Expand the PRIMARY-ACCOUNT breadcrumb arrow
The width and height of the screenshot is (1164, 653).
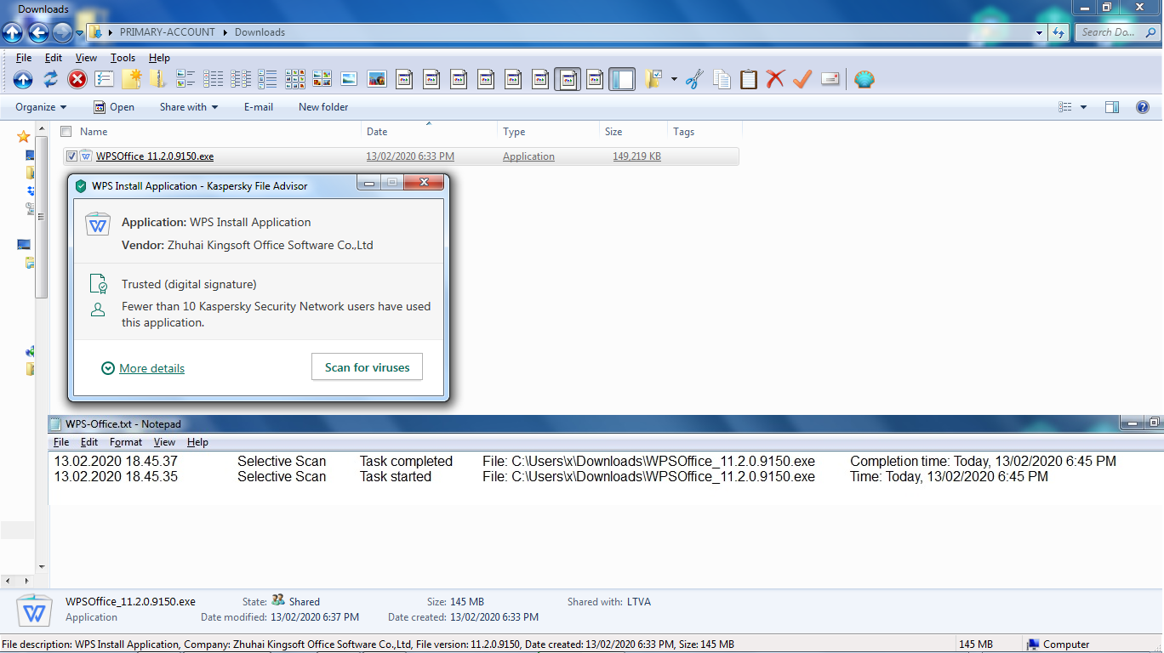pyautogui.click(x=226, y=32)
